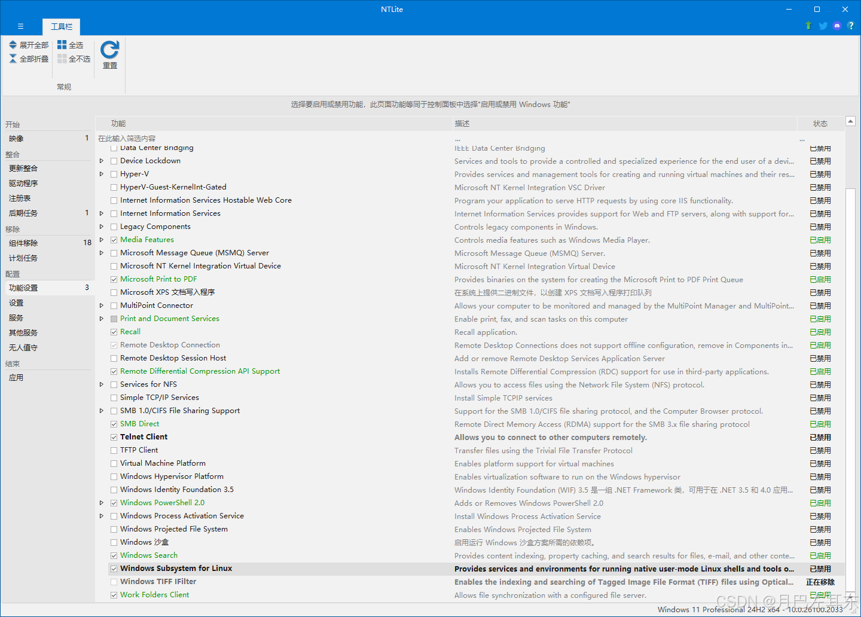861x617 pixels.
Task: Expand SMB 1.0/CIFS File Sharing Support
Action: point(102,411)
